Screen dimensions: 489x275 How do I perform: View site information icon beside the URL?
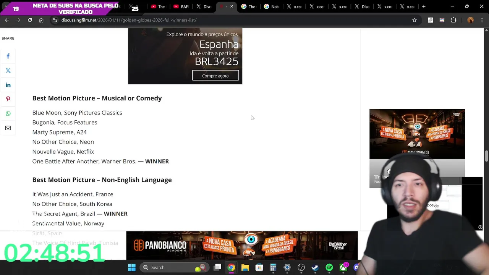pyautogui.click(x=55, y=20)
